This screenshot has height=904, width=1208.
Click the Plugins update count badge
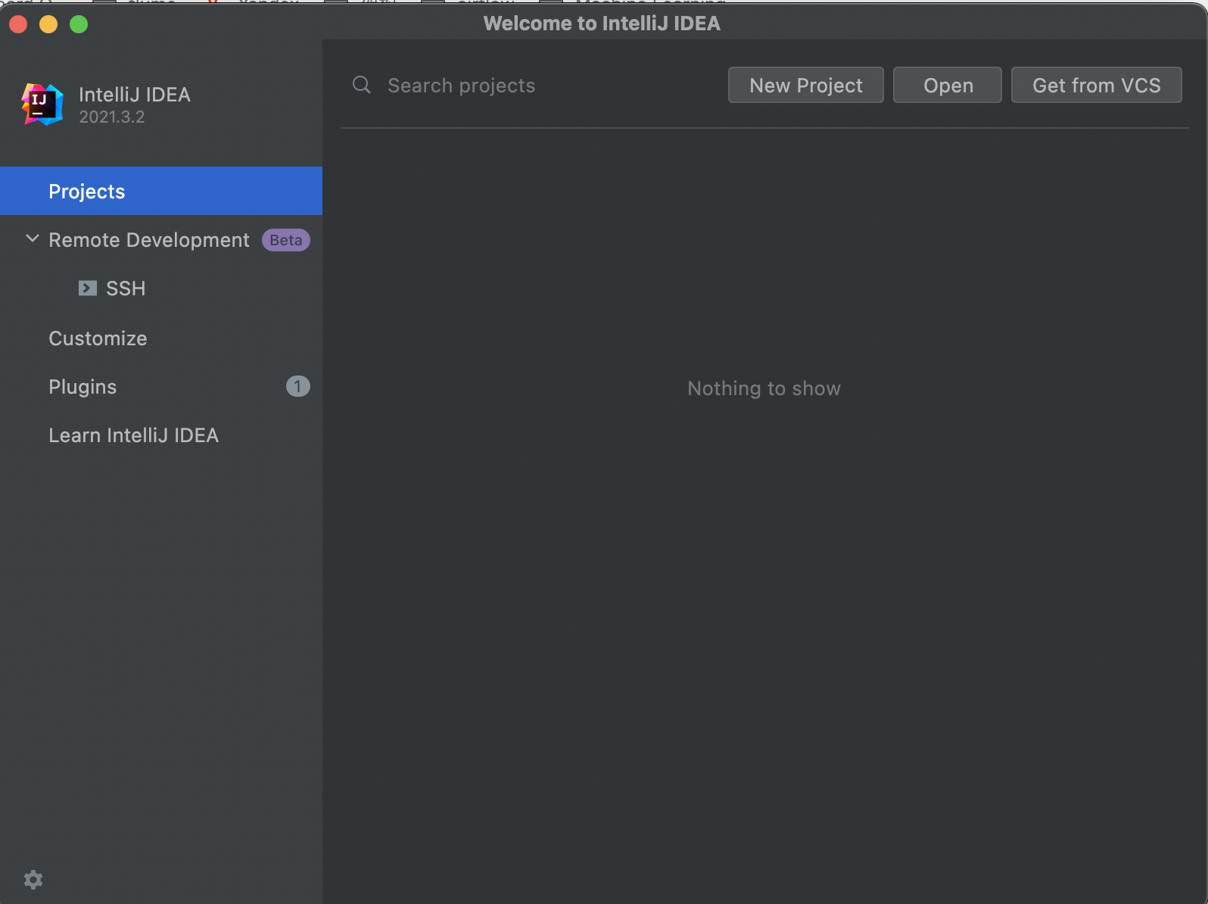pyautogui.click(x=297, y=387)
